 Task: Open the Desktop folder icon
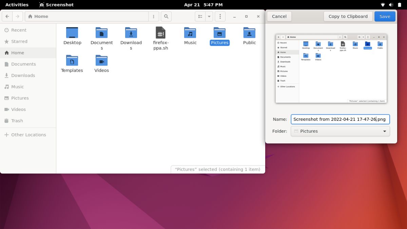pyautogui.click(x=72, y=34)
